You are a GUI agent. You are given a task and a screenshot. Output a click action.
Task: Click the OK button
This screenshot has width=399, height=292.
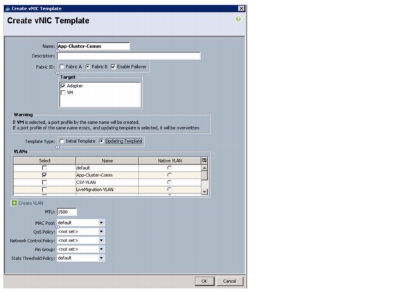tap(204, 281)
